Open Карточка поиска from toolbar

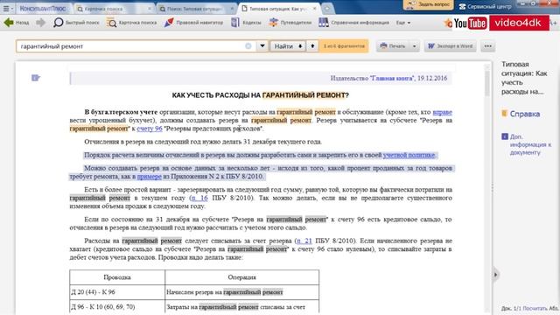point(131,23)
